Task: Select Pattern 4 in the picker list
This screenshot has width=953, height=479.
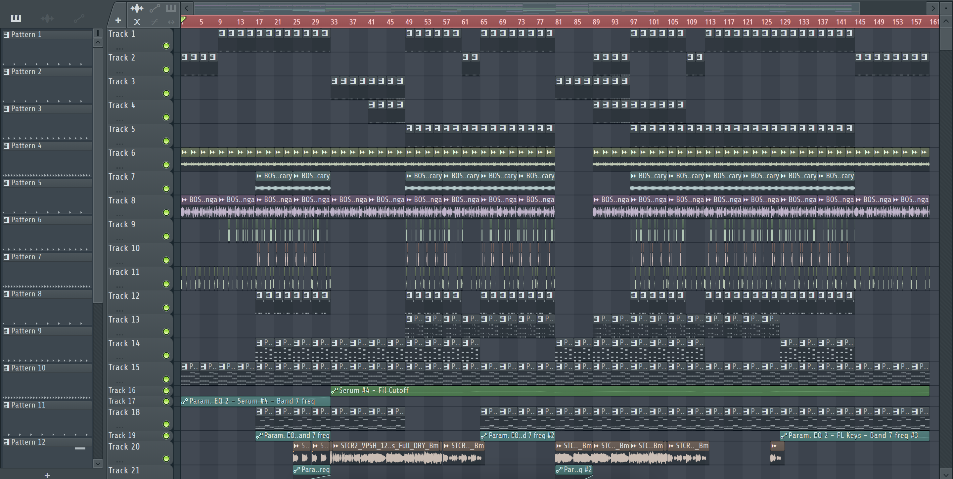Action: pyautogui.click(x=47, y=146)
